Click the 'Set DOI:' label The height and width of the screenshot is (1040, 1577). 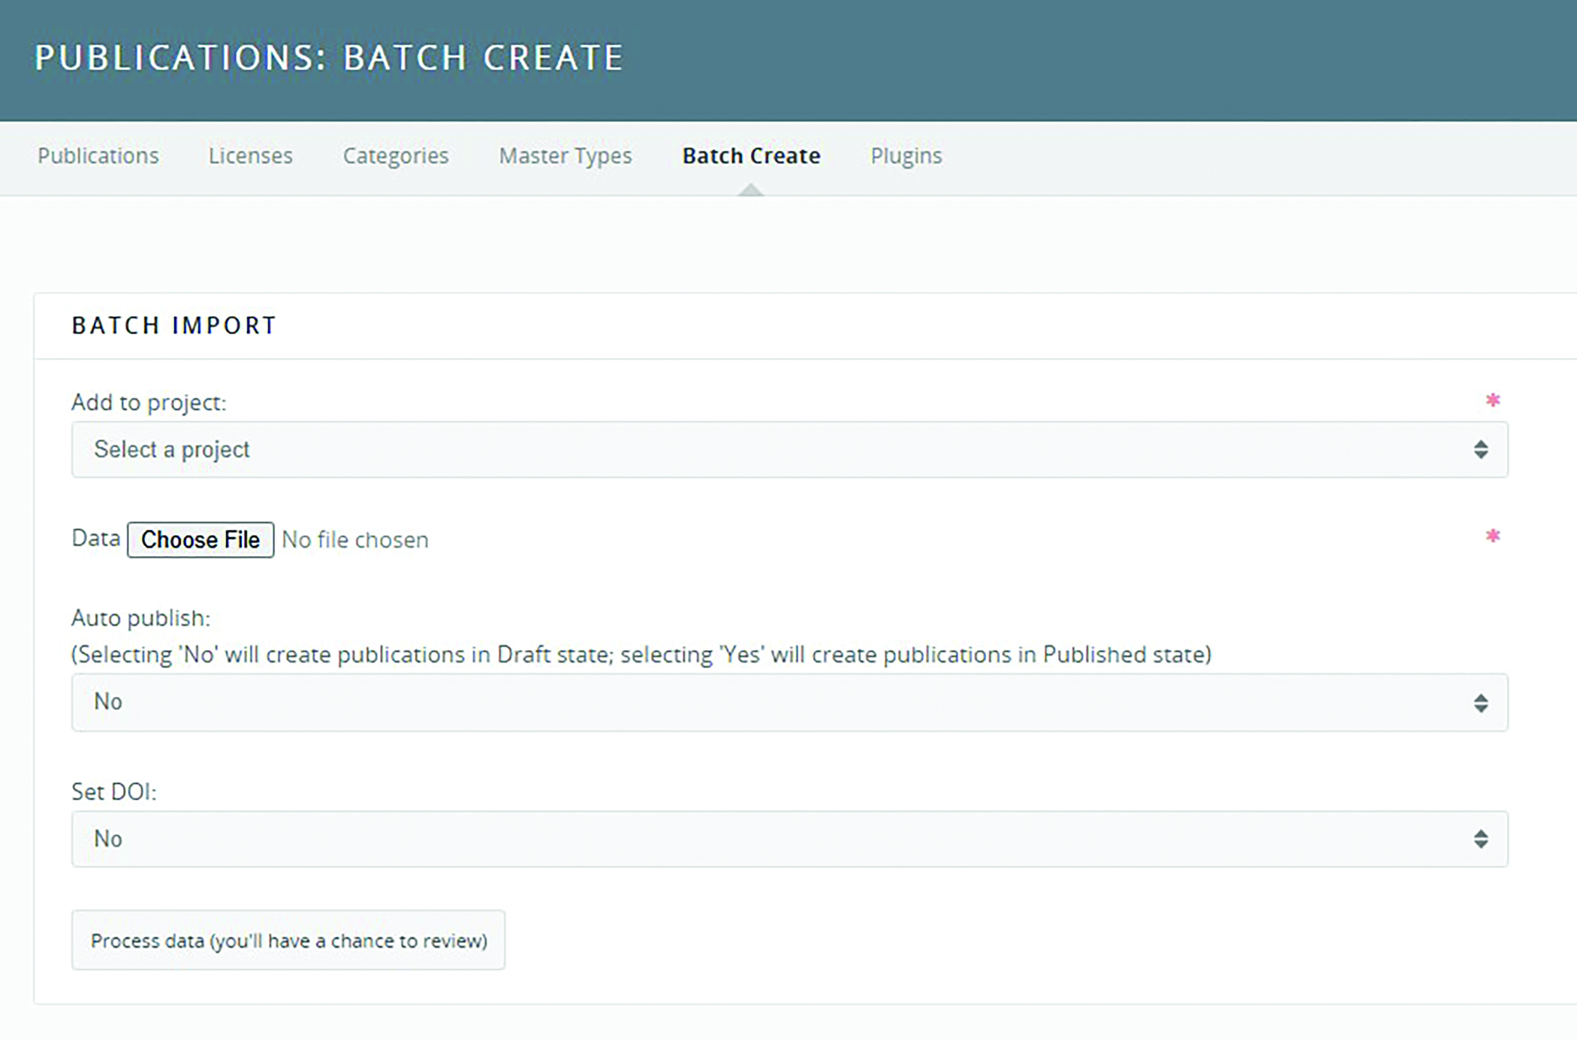click(x=114, y=791)
